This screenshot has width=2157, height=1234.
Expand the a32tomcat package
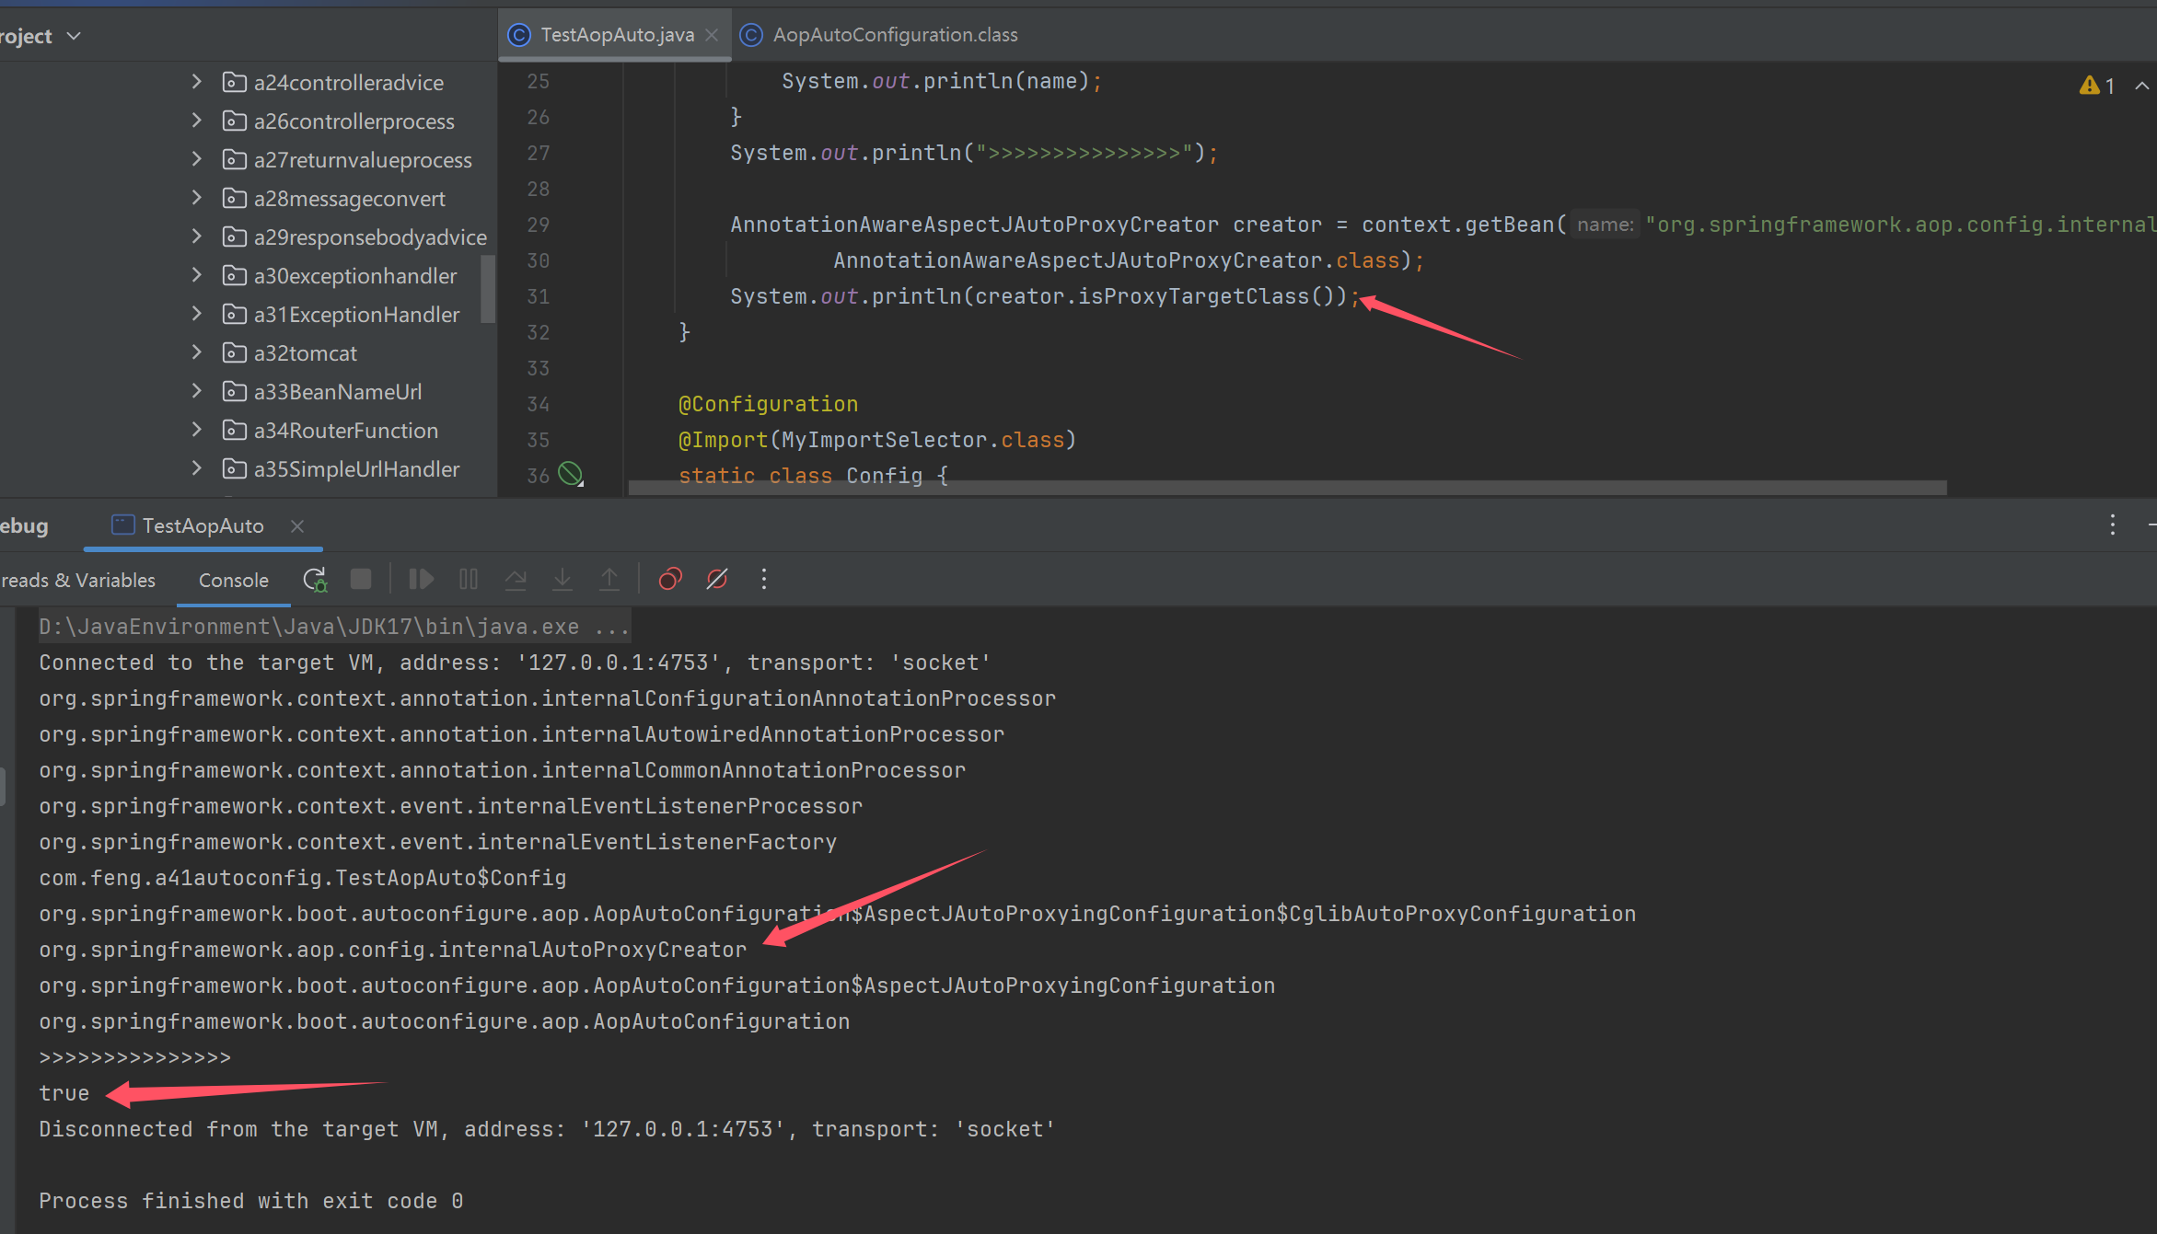[196, 352]
